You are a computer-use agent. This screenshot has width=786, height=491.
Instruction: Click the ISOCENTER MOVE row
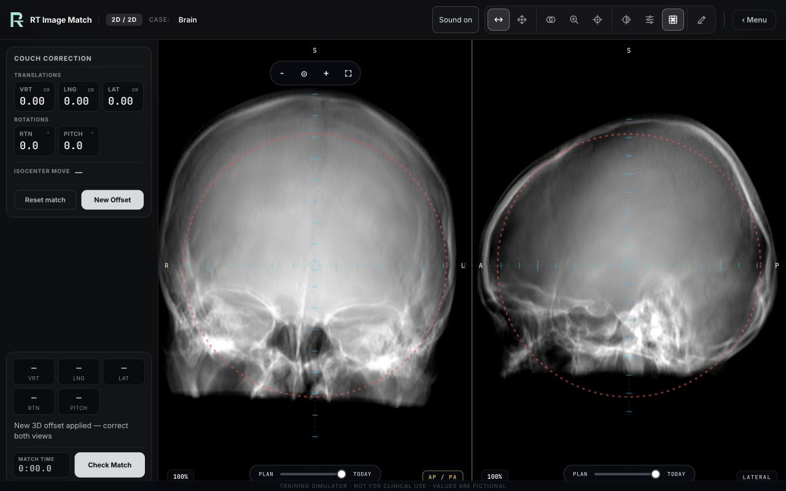point(79,171)
